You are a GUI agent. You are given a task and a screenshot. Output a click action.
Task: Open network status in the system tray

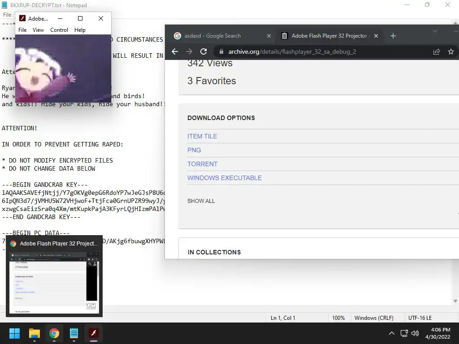404,333
